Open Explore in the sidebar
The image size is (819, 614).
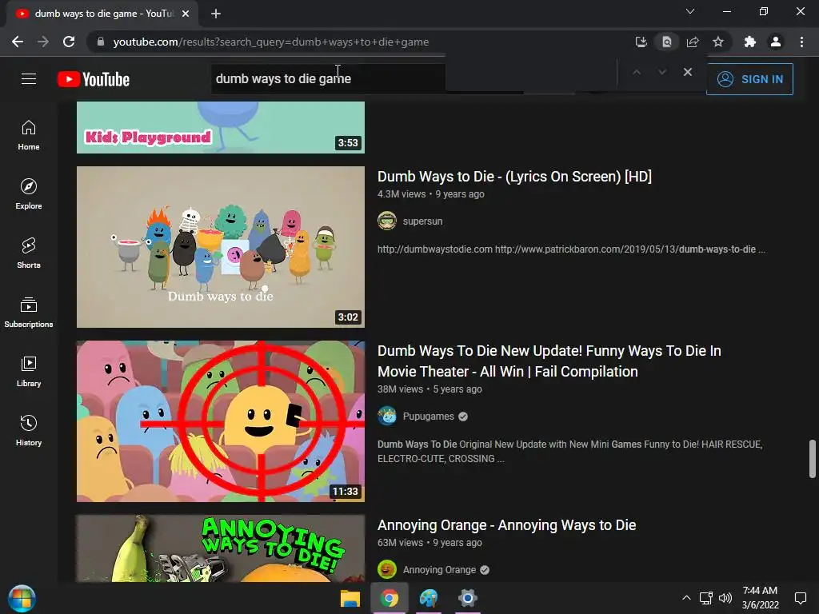click(x=29, y=194)
